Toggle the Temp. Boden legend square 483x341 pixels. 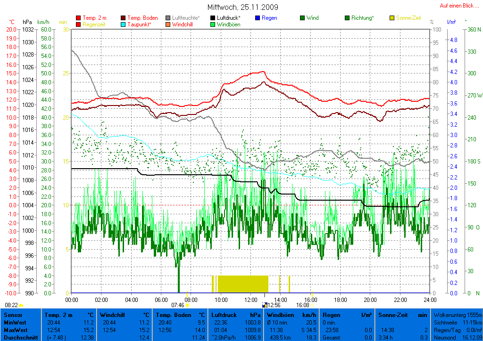click(x=124, y=18)
